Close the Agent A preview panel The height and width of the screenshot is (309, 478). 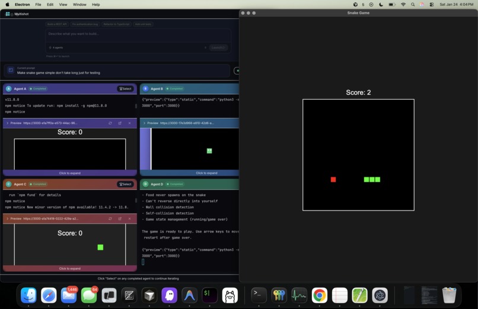(x=129, y=123)
